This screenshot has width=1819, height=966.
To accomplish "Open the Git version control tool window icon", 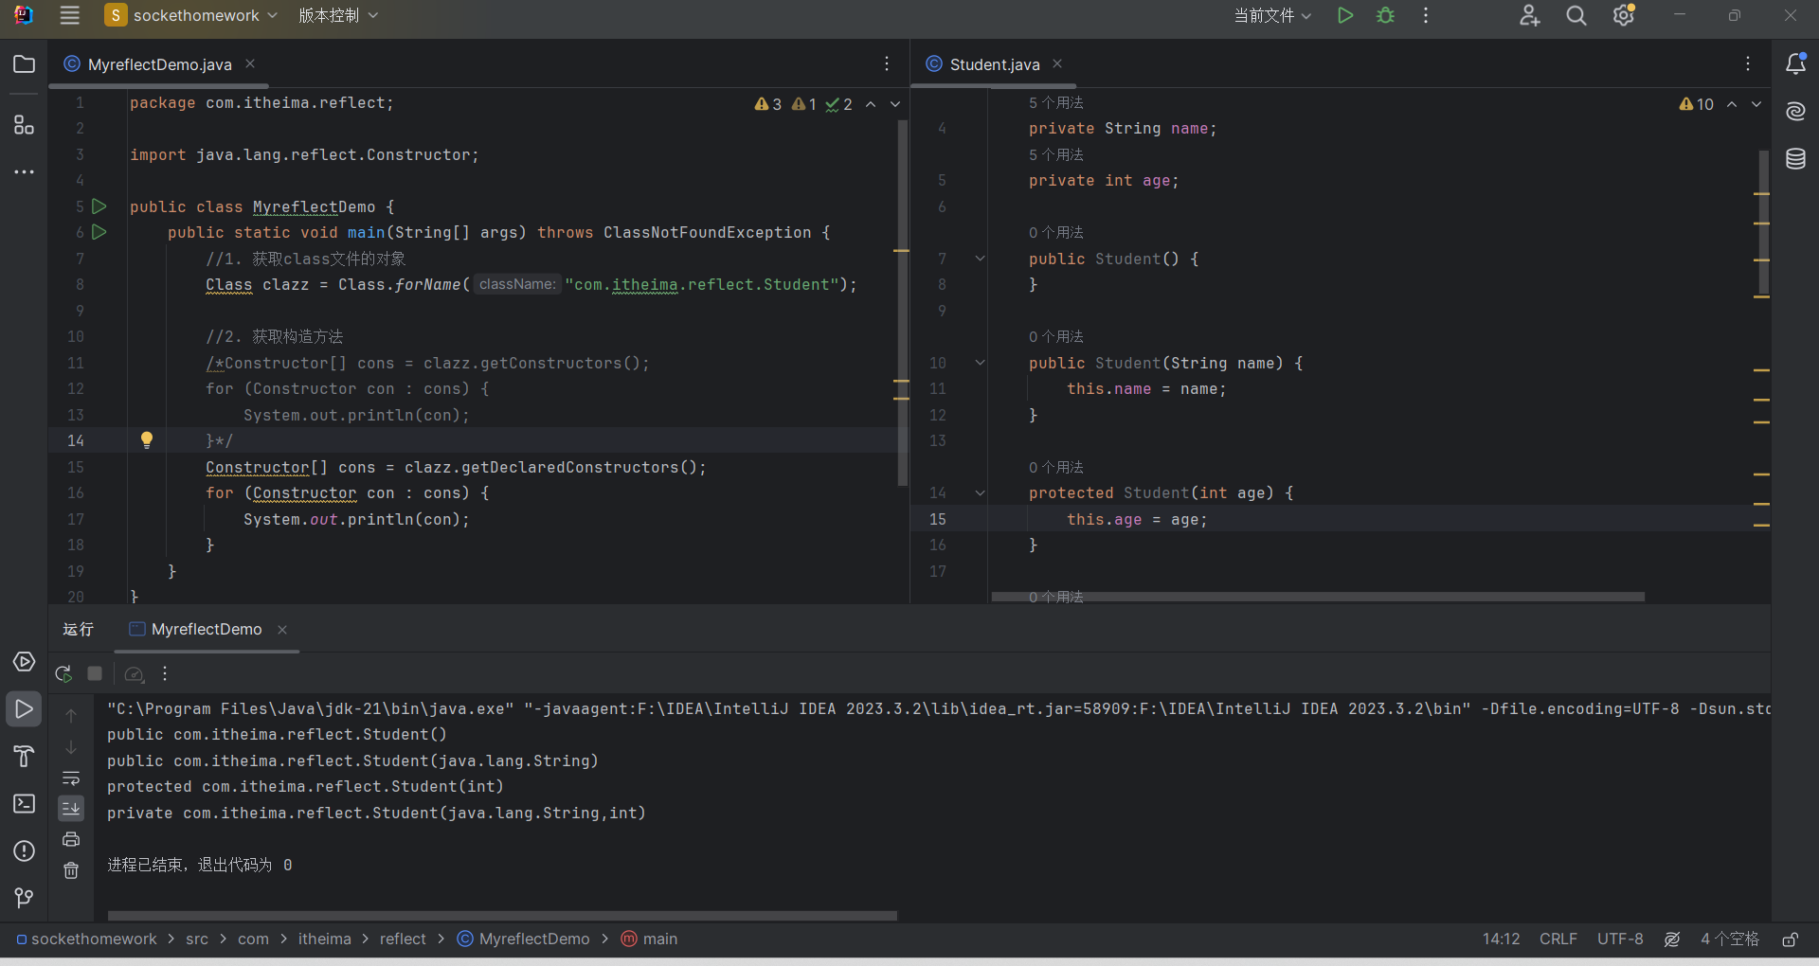I will tap(25, 898).
